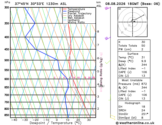
Task: Click the 700 hPa pressure label
Action: click(x=7, y=95)
